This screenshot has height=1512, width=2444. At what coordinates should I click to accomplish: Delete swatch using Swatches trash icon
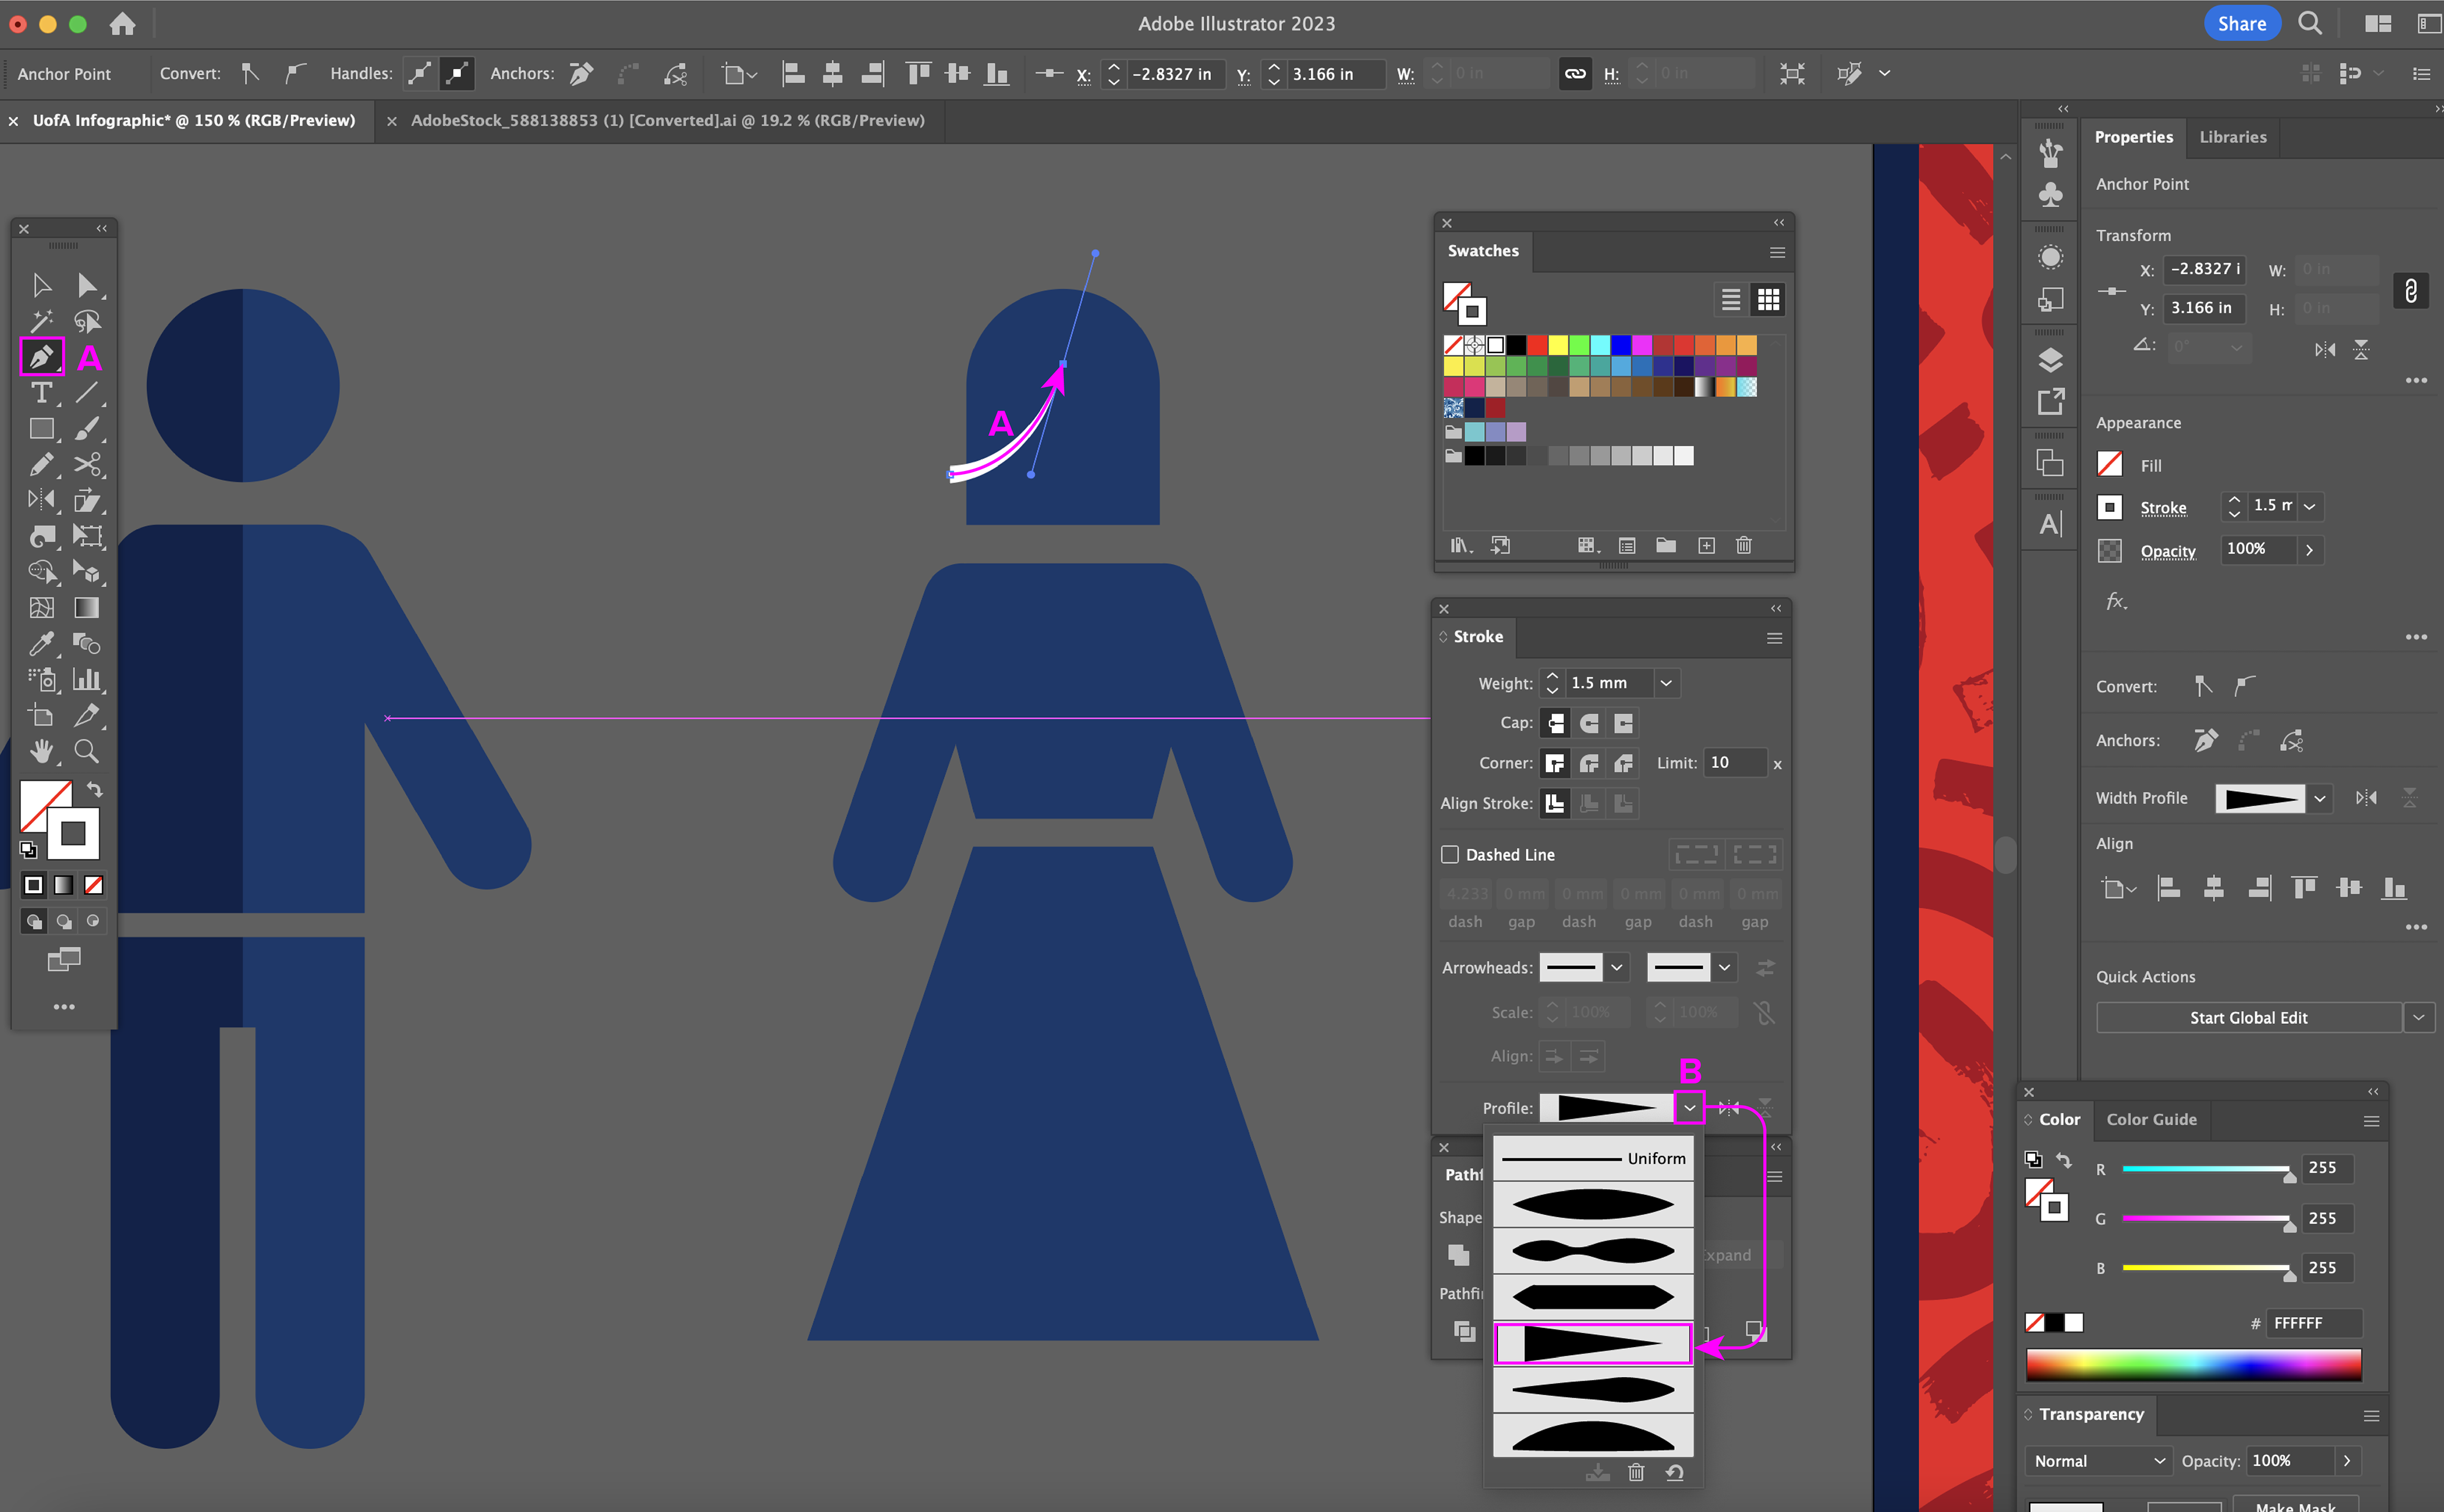click(x=1744, y=546)
